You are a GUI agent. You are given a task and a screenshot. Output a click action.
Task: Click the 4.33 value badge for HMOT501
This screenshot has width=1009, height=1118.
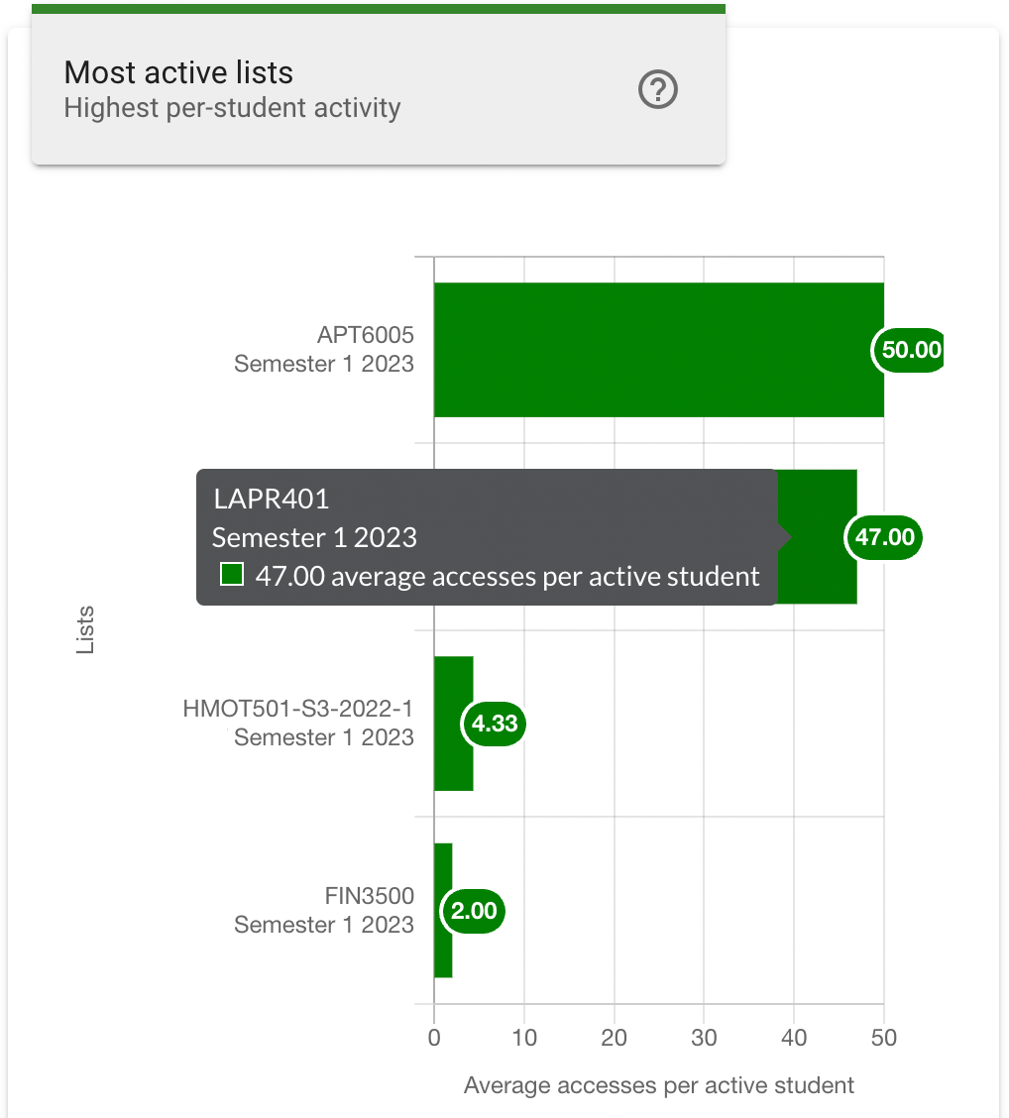(x=493, y=725)
